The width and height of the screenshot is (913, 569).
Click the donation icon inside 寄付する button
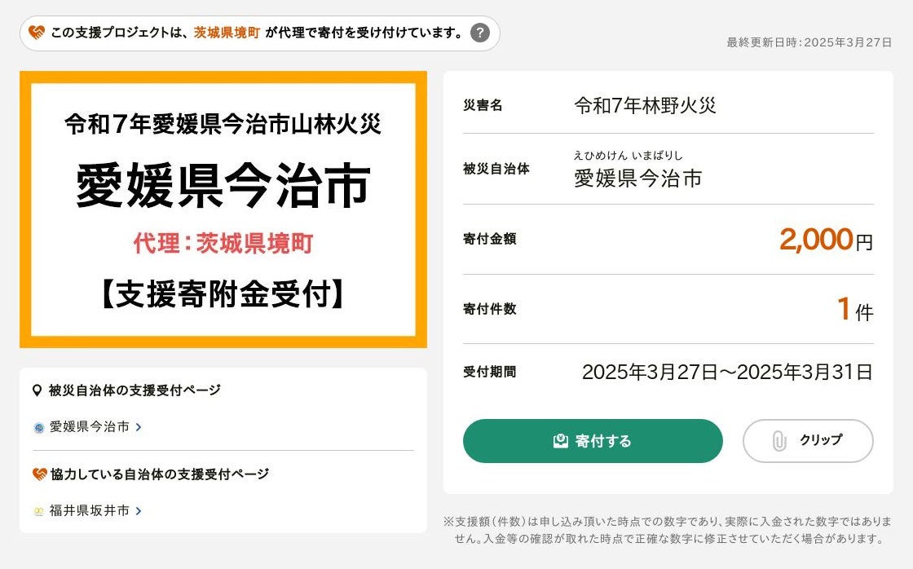coord(560,441)
